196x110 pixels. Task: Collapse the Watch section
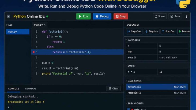(x=126, y=66)
